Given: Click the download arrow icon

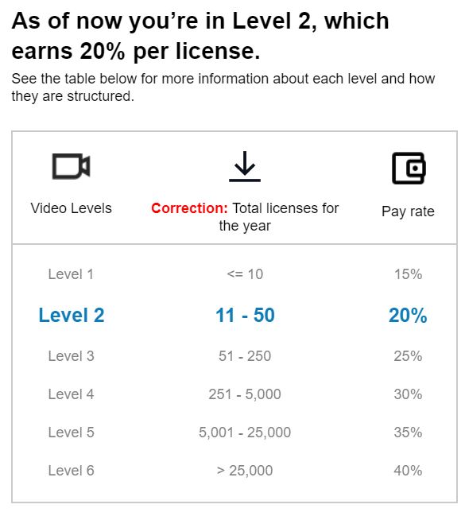Looking at the screenshot, I should (245, 166).
